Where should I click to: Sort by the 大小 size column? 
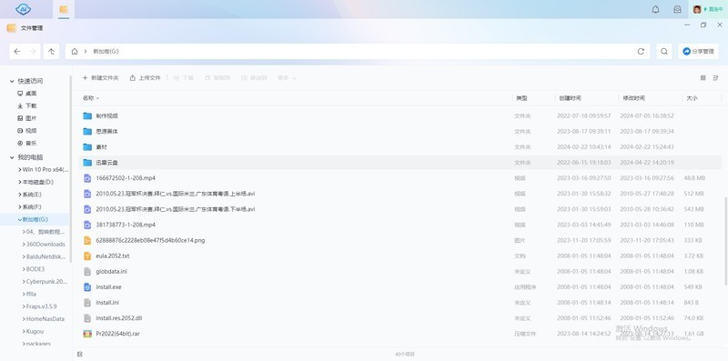692,98
